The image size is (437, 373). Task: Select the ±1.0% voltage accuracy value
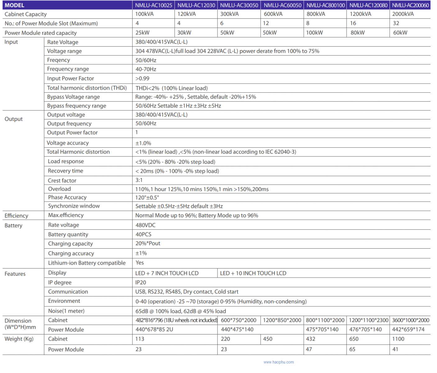pos(143,143)
